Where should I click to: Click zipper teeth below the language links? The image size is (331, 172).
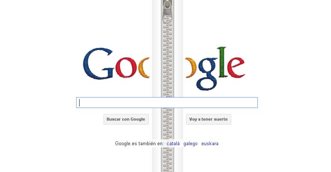(168, 160)
